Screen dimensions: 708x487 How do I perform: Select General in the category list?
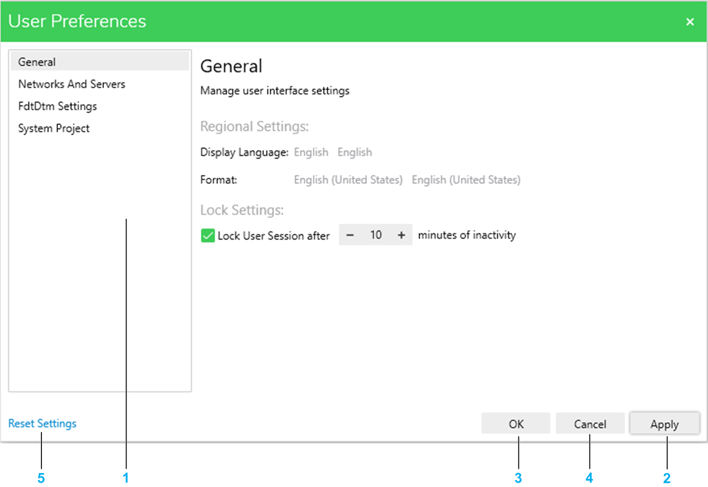point(37,62)
